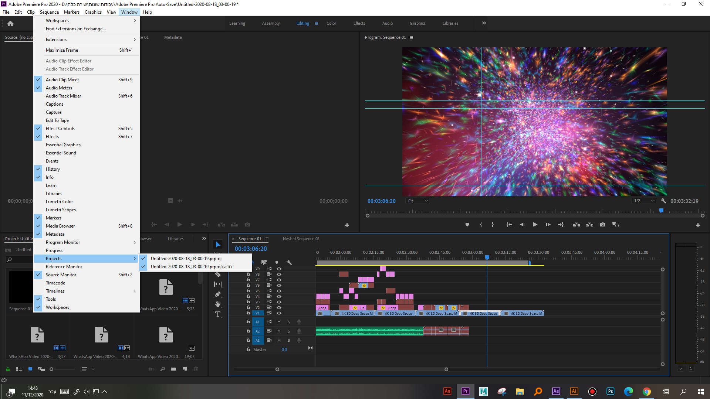
Task: Switch to the Color workspace
Action: [331, 23]
